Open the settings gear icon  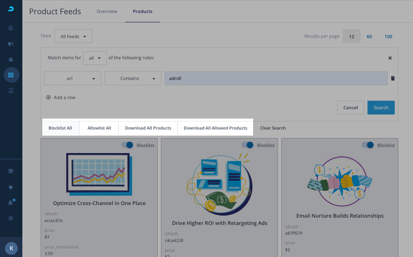(11, 218)
